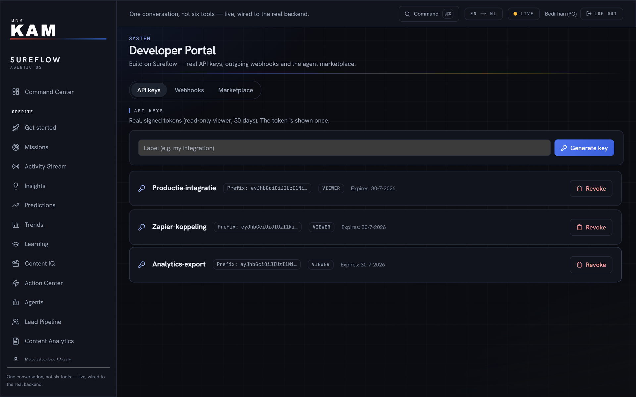Click the Productie-integratie key name
Image resolution: width=636 pixels, height=397 pixels.
[x=184, y=188]
